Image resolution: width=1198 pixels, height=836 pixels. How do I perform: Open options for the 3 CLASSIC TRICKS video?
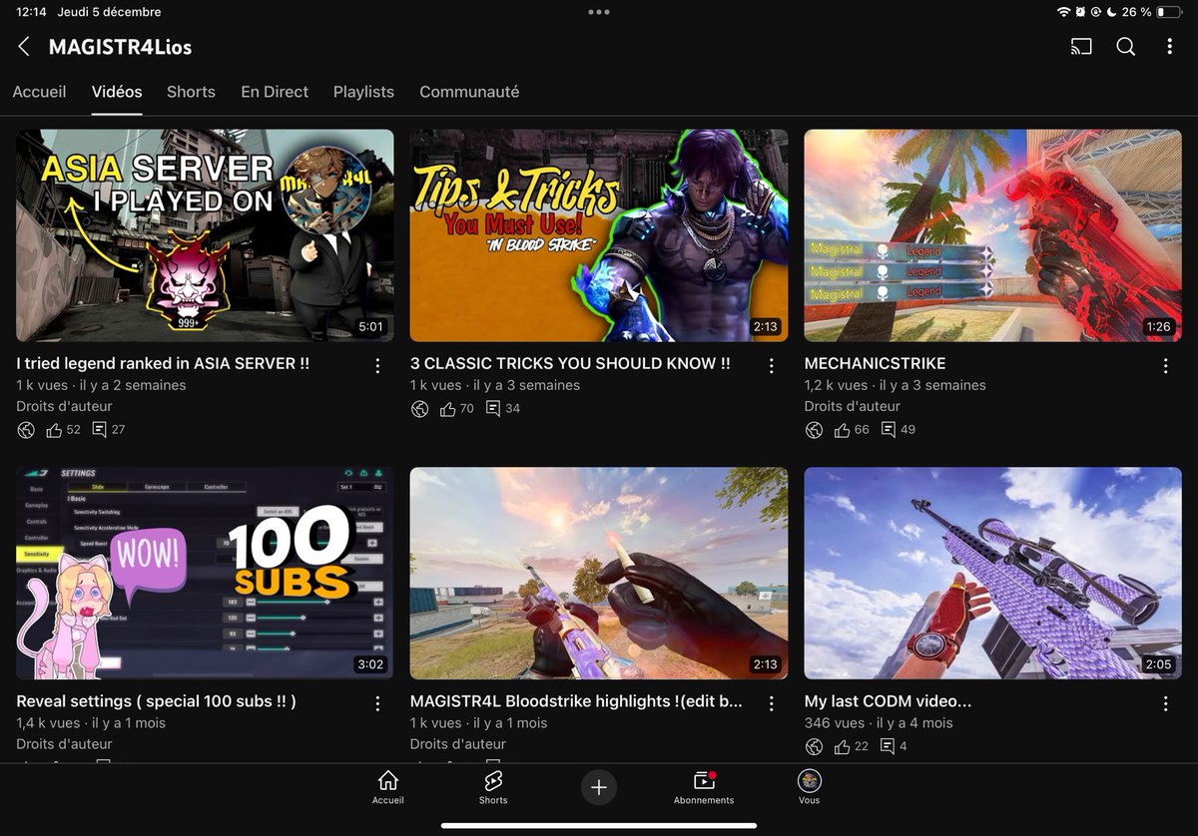point(771,365)
